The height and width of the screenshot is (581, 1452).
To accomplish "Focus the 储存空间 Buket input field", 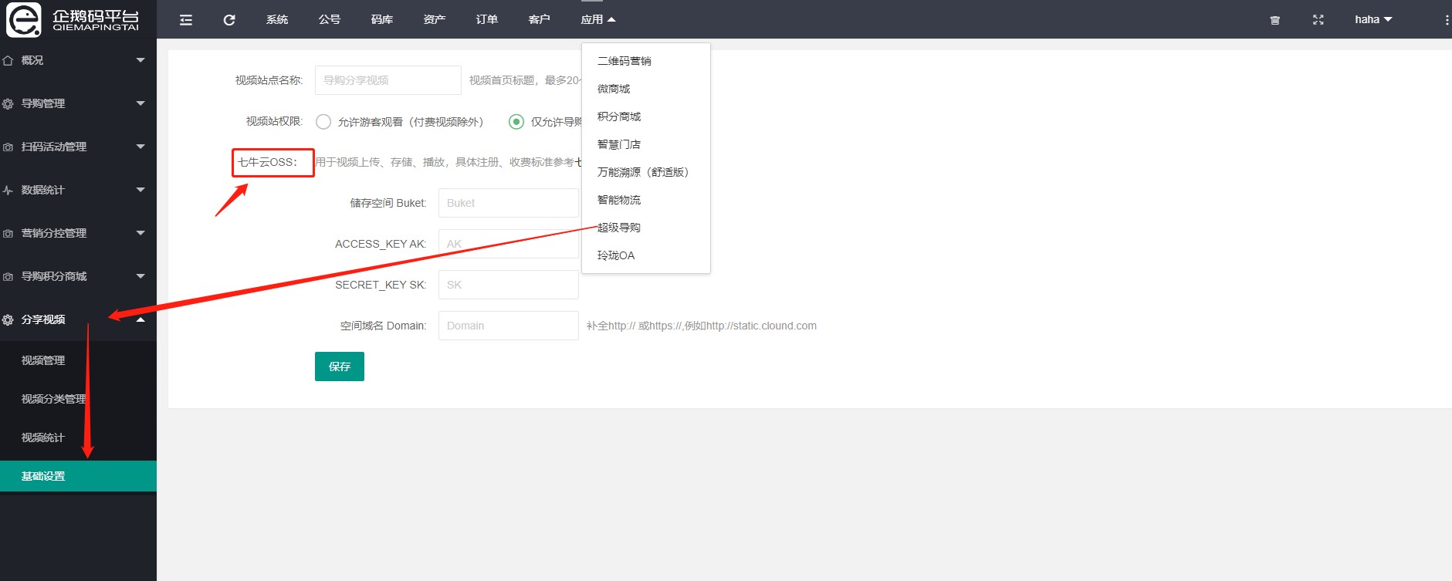I will tap(509, 203).
